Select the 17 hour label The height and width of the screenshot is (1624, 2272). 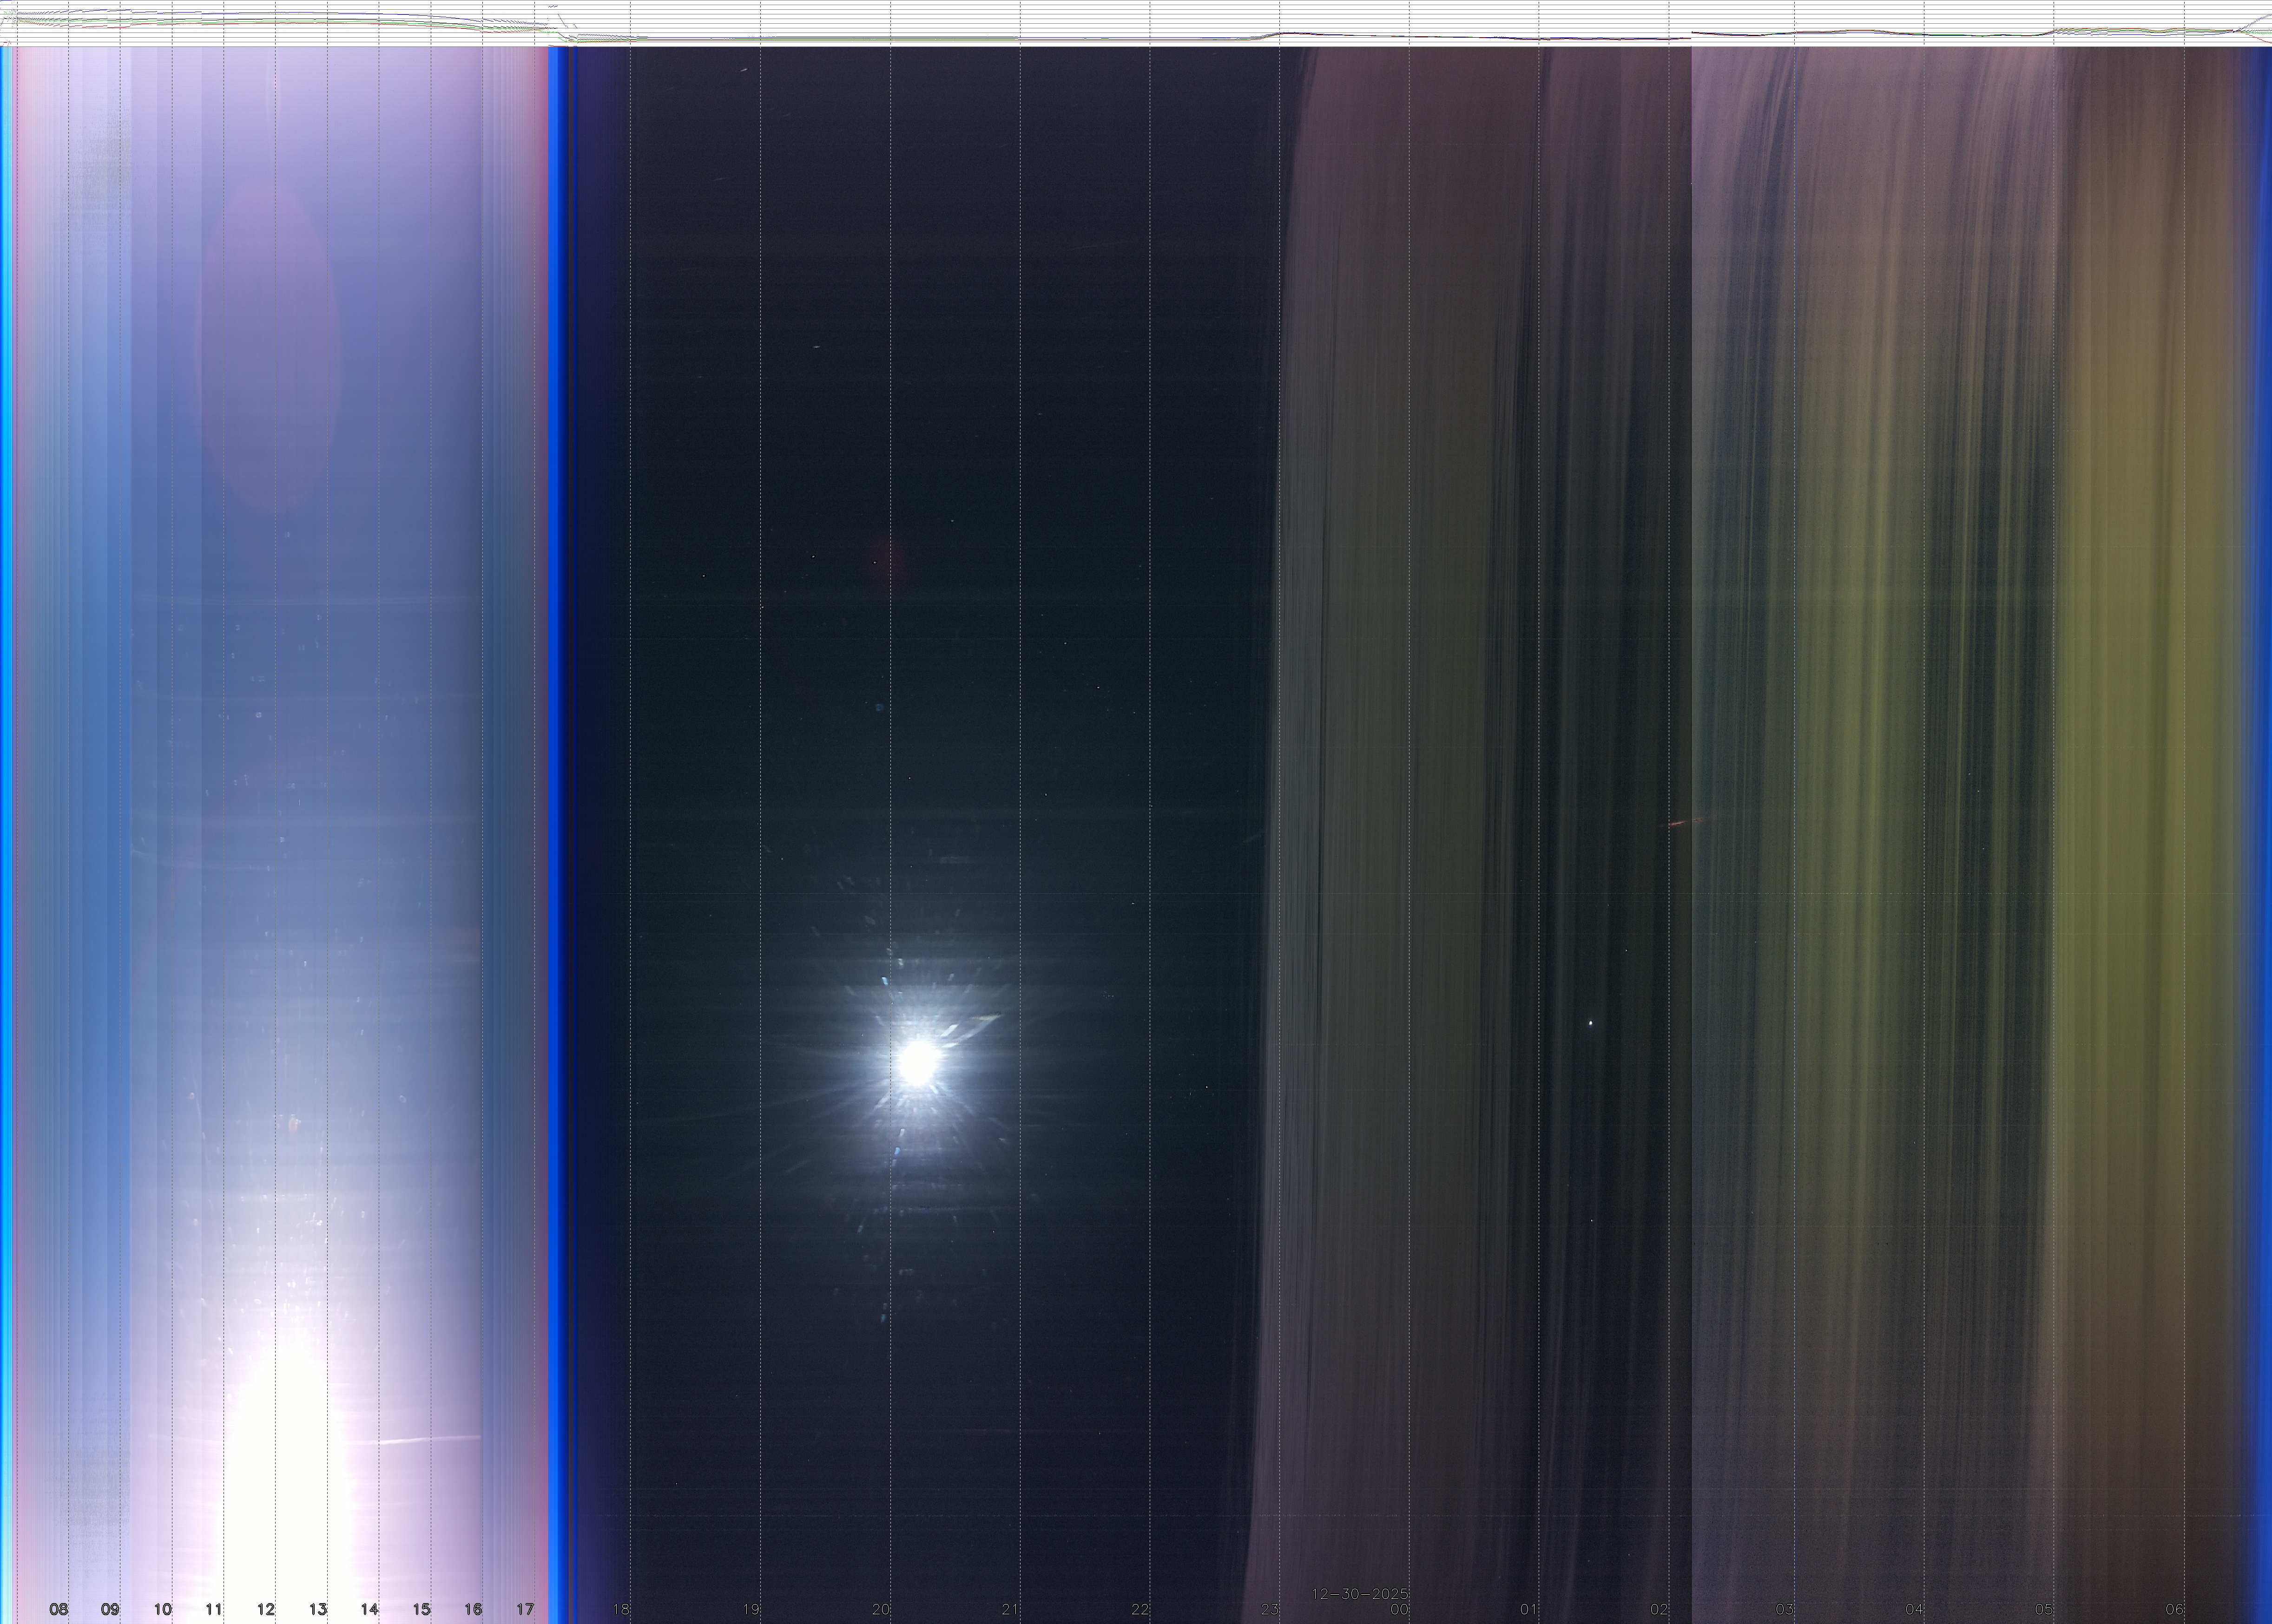tap(525, 1609)
